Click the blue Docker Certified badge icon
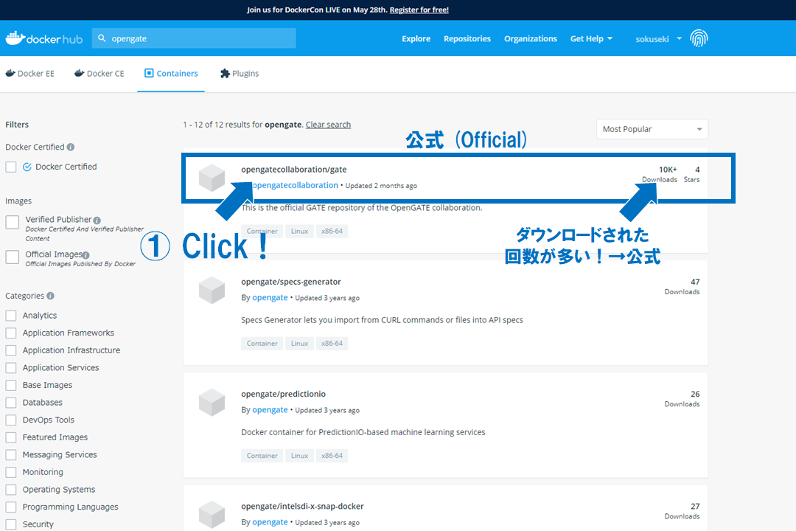 tap(27, 167)
